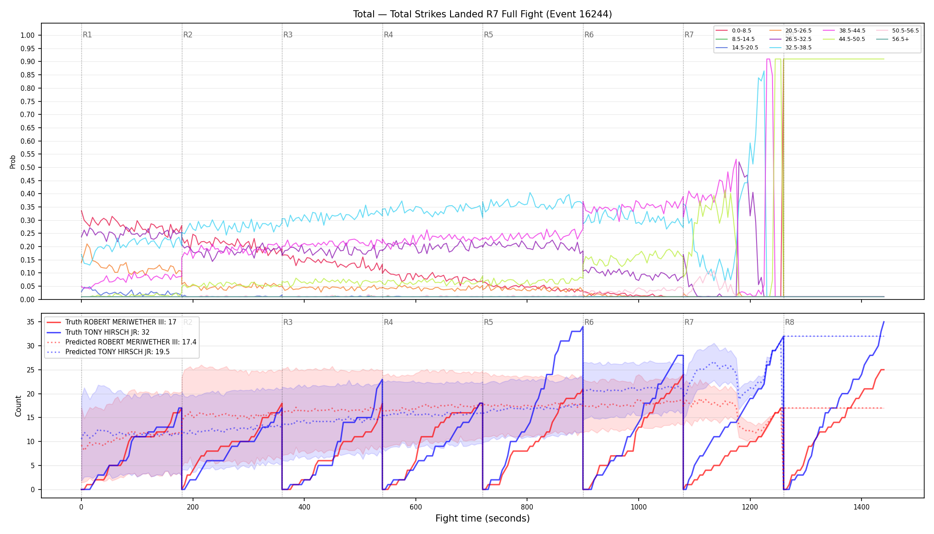The image size is (934, 534).
Task: Select the 15 tick on the Count axis
Action: pos(30,418)
